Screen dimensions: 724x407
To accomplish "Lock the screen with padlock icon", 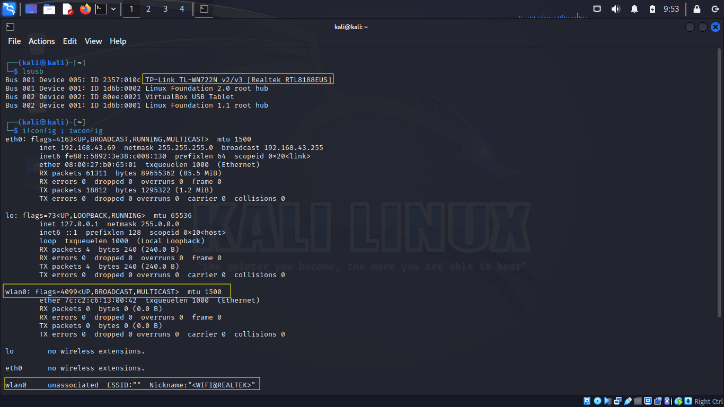I will [697, 9].
